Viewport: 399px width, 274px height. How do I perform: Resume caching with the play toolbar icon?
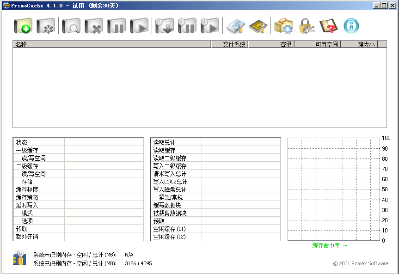tap(138, 26)
